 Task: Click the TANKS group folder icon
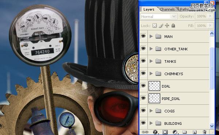(x=158, y=61)
